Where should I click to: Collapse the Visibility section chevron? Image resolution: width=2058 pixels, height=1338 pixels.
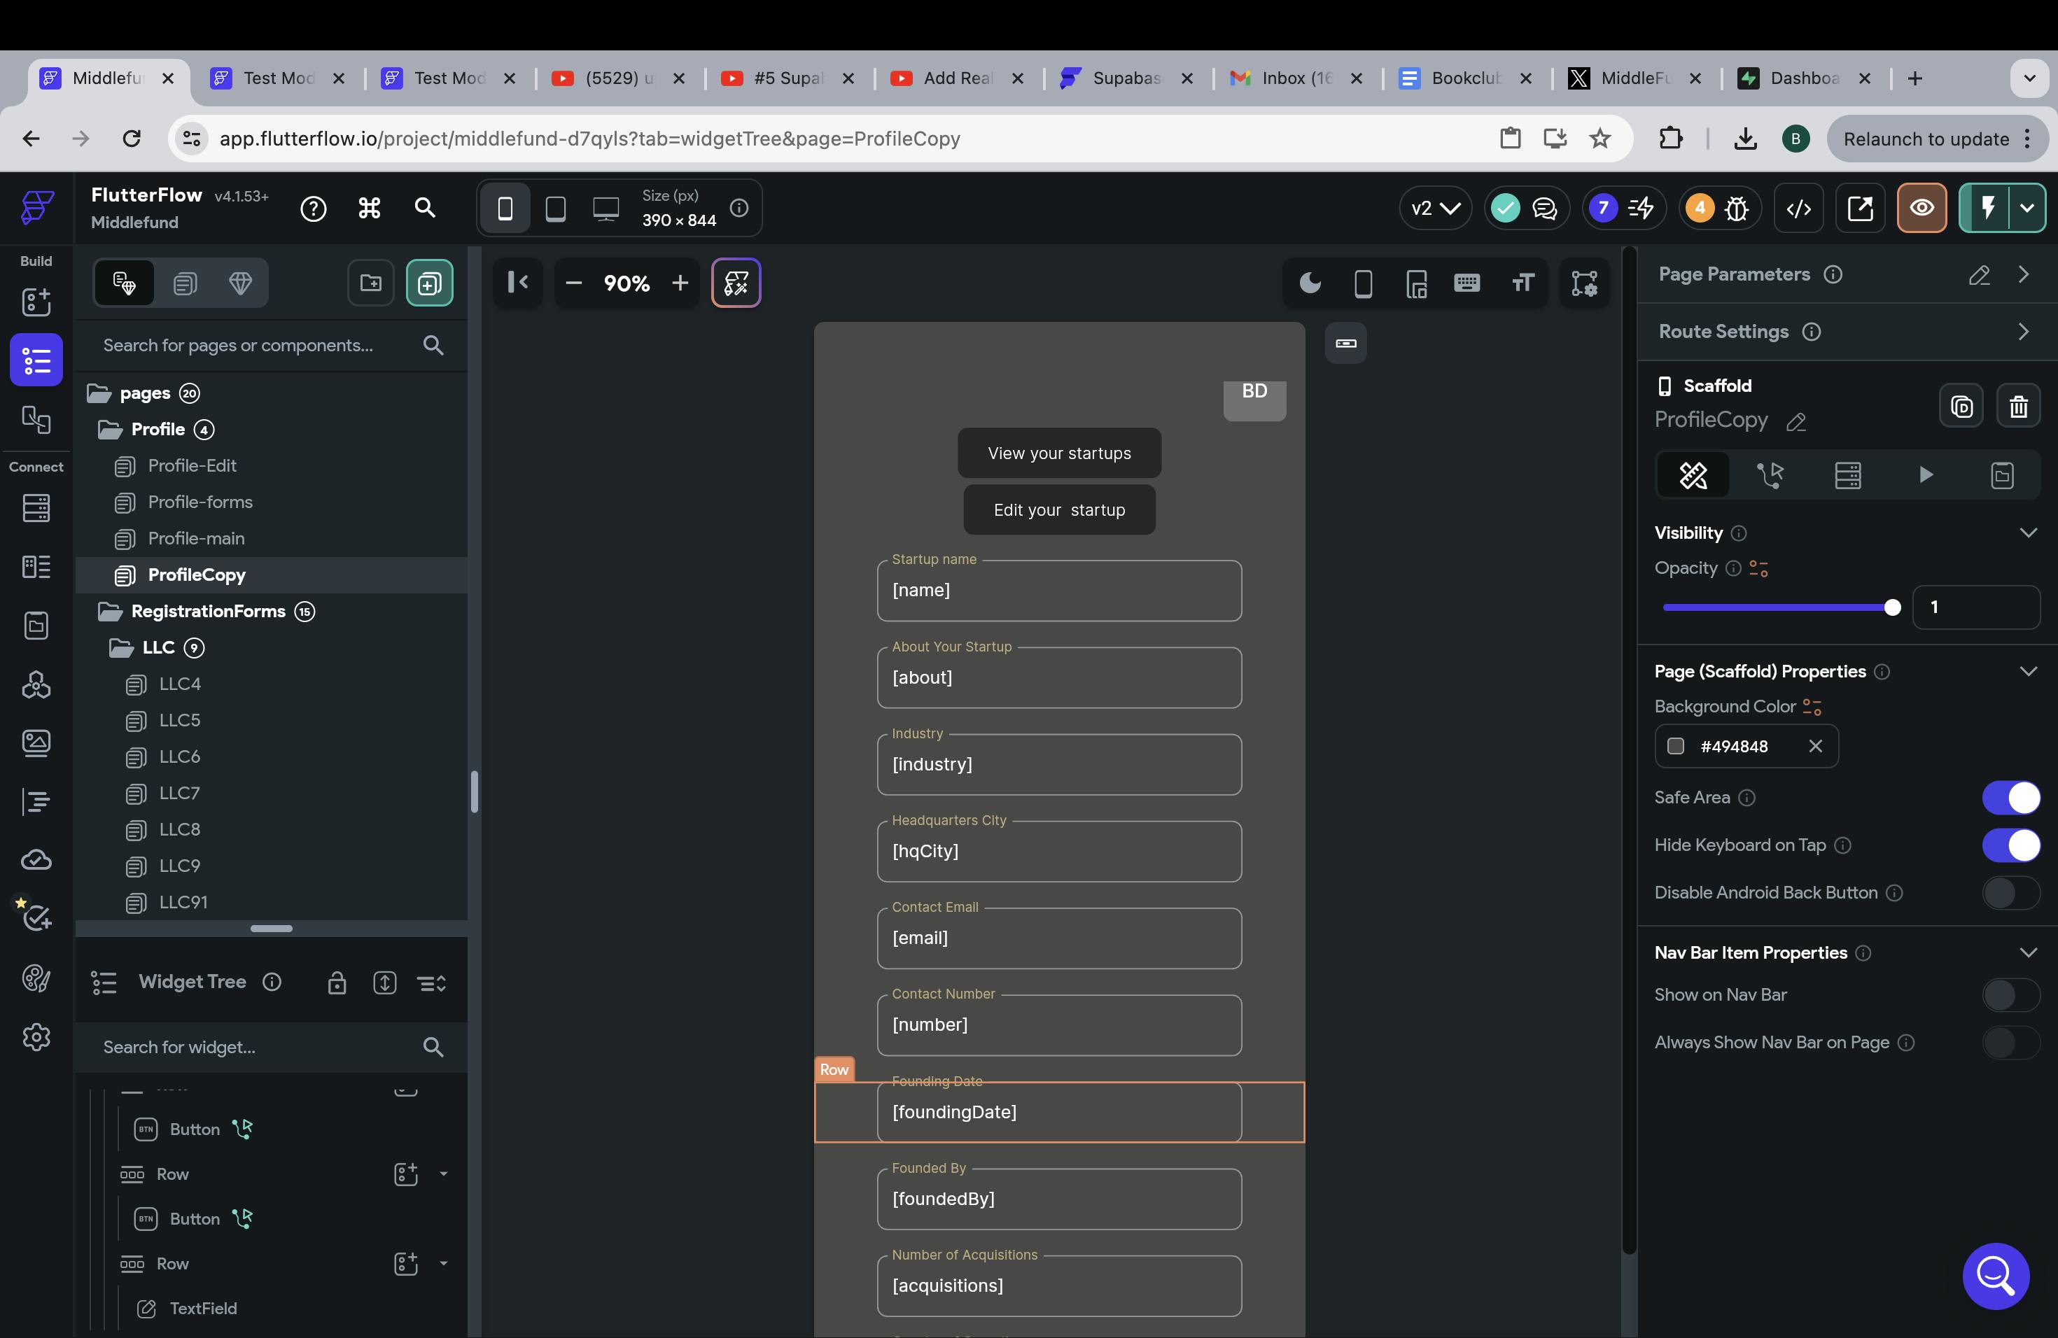[2028, 533]
